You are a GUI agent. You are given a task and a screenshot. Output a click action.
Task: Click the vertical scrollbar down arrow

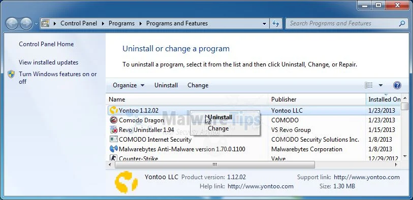tap(405, 156)
